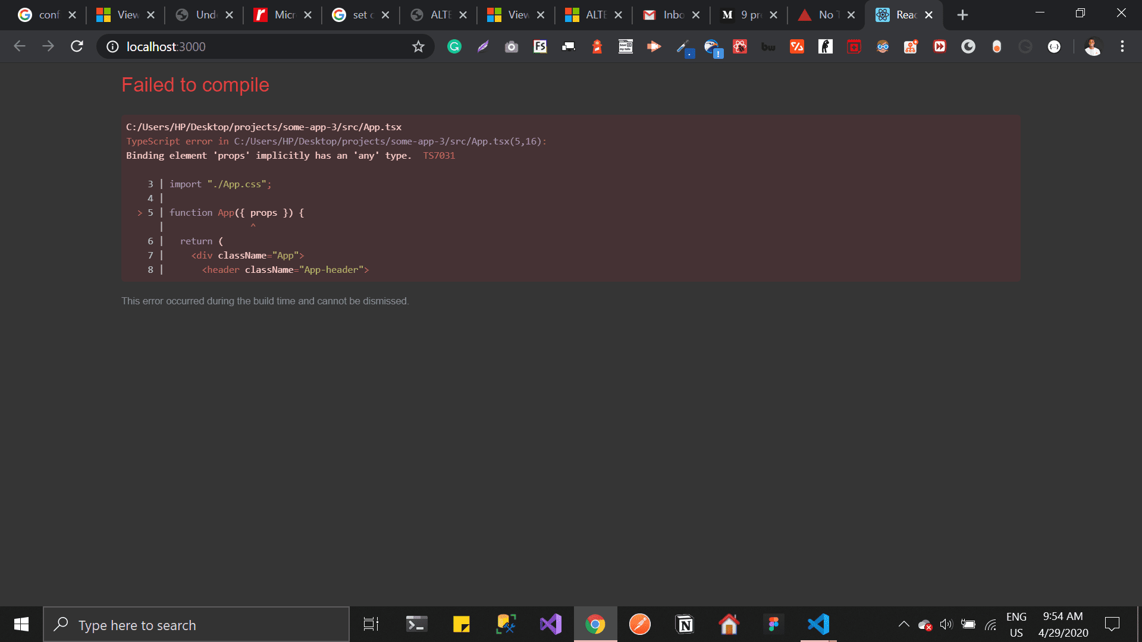Close the React App tab
This screenshot has height=642, width=1142.
click(x=929, y=15)
